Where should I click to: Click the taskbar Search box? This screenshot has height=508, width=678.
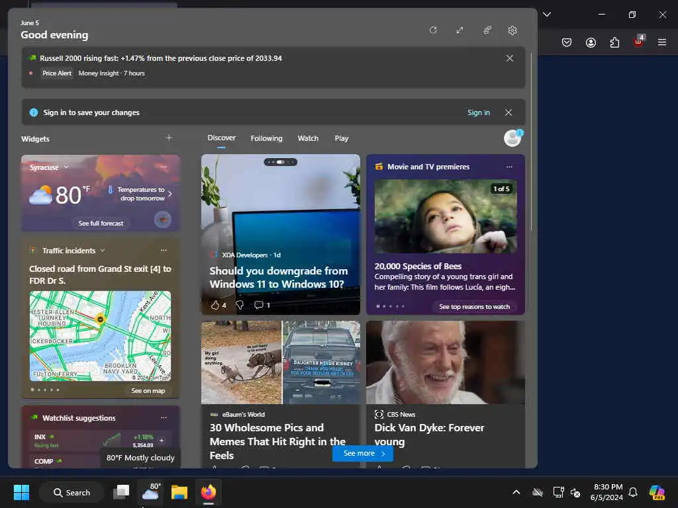click(x=72, y=492)
